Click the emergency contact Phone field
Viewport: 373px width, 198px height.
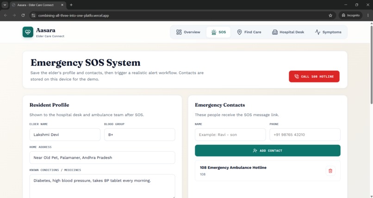(305, 135)
